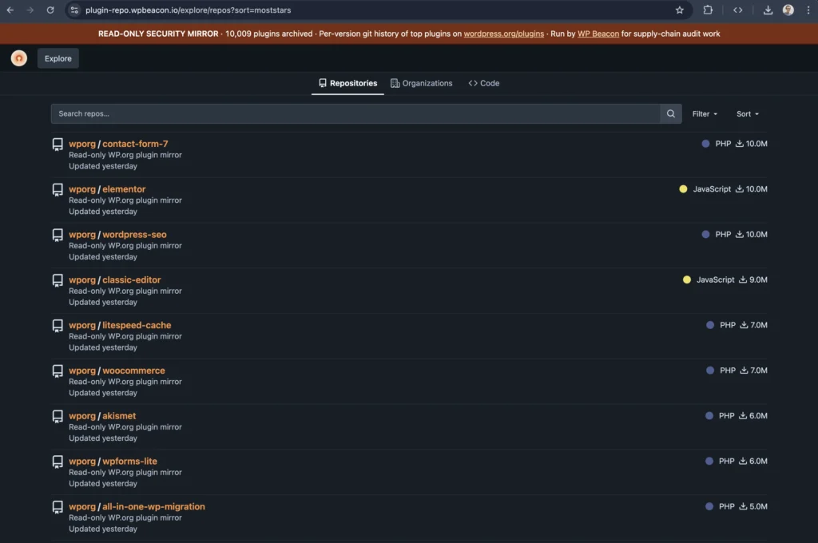Screen dimensions: 818x543
Task: Click download icon in classic-editor row
Action: [743, 279]
